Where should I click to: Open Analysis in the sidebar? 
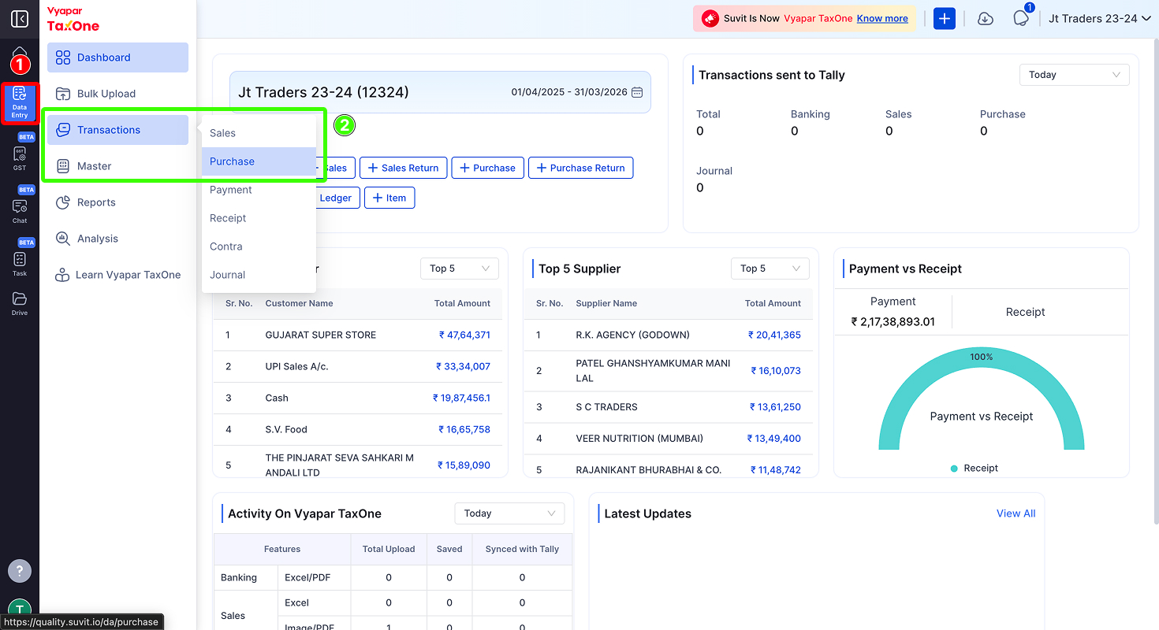coord(117,239)
